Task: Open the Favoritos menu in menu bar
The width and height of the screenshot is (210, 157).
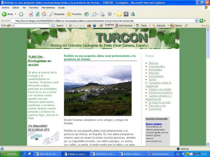Action: tap(34, 7)
